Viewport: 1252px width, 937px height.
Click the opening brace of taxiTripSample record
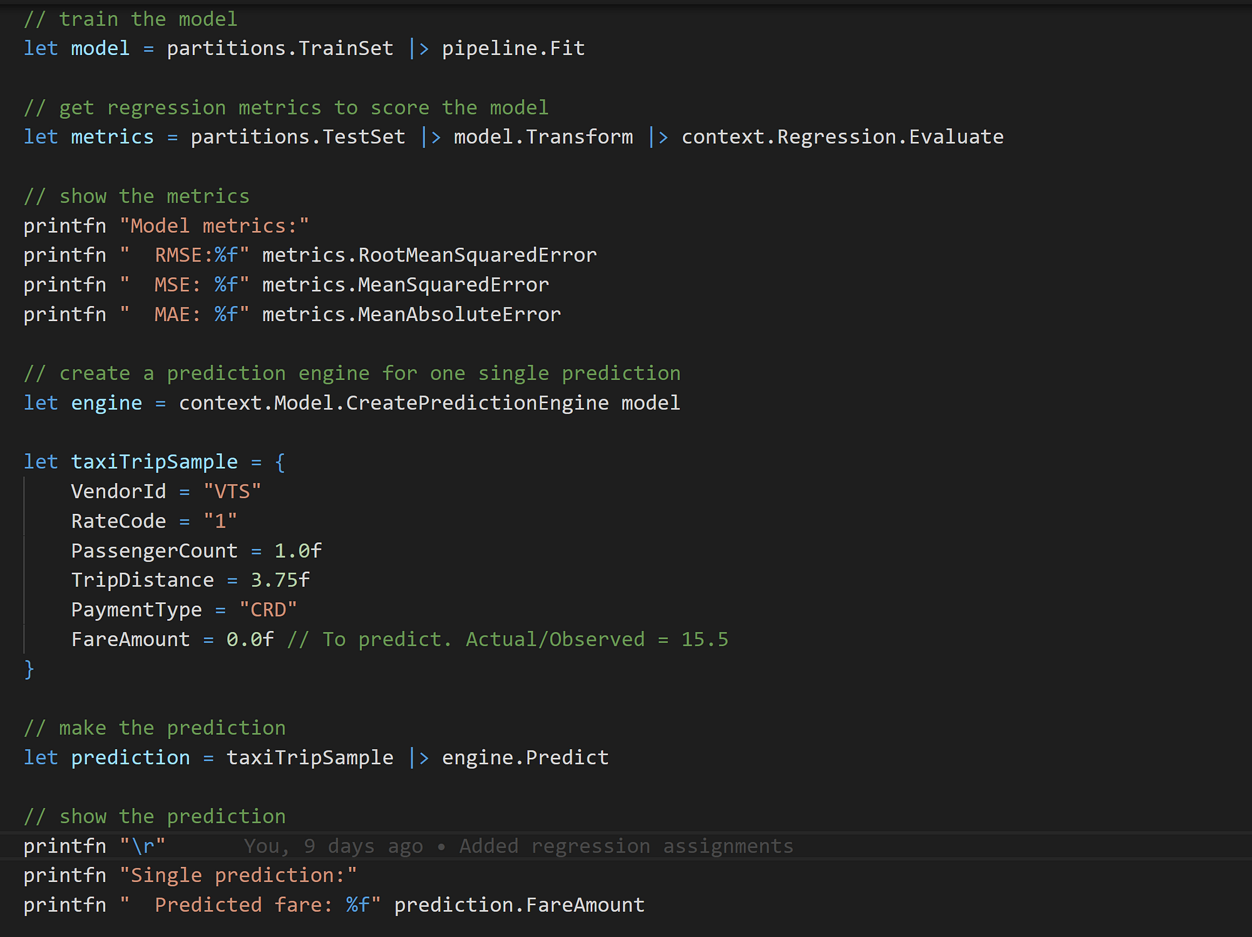[280, 463]
